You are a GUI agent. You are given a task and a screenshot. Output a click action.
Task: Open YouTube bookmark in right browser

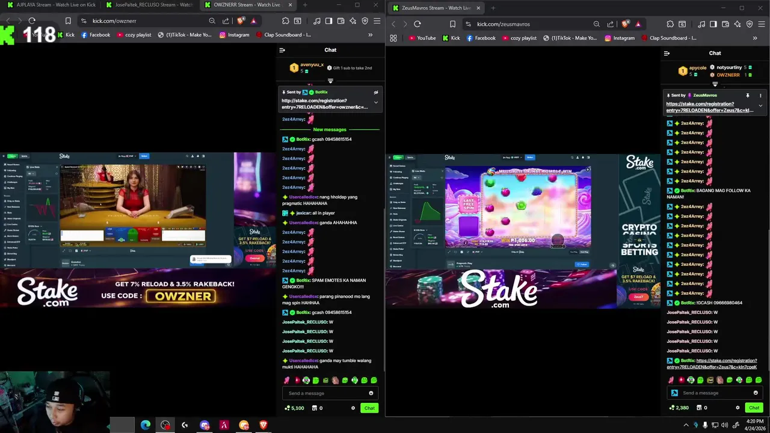[422, 38]
